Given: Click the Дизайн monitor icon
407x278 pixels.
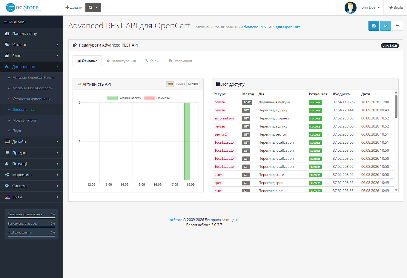Looking at the screenshot, I should pyautogui.click(x=7, y=142).
